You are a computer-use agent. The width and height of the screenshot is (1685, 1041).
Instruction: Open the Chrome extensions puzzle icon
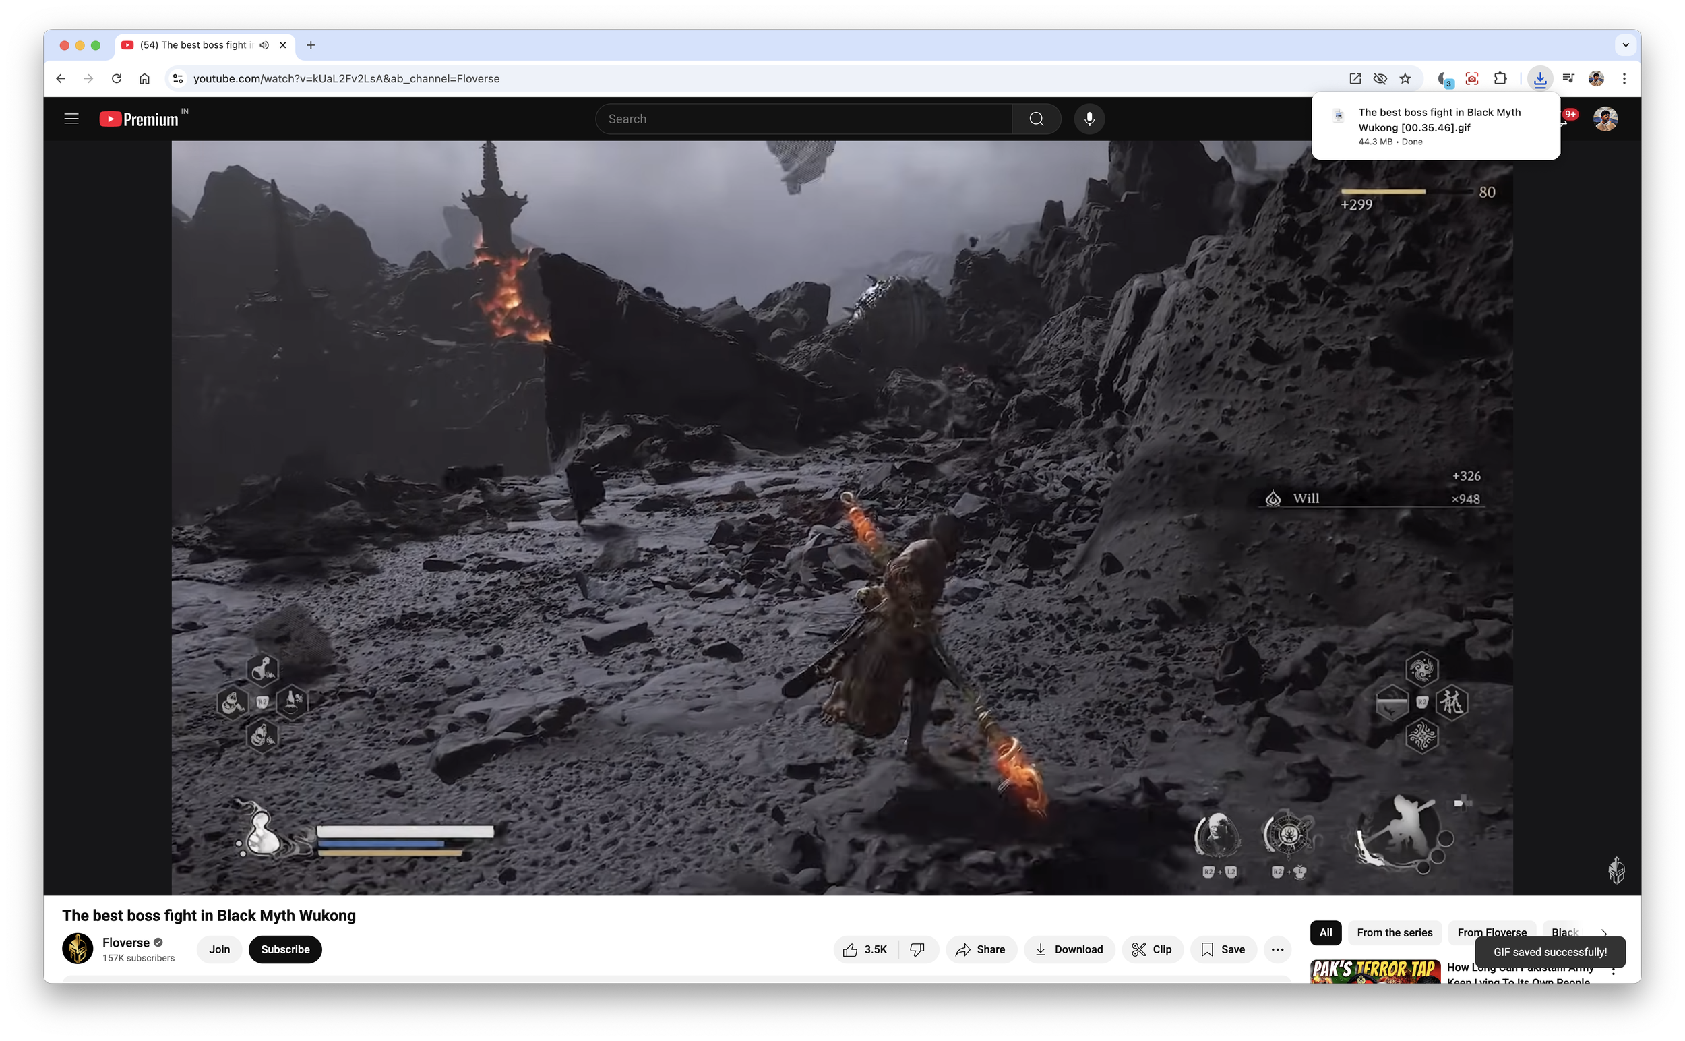pos(1500,78)
